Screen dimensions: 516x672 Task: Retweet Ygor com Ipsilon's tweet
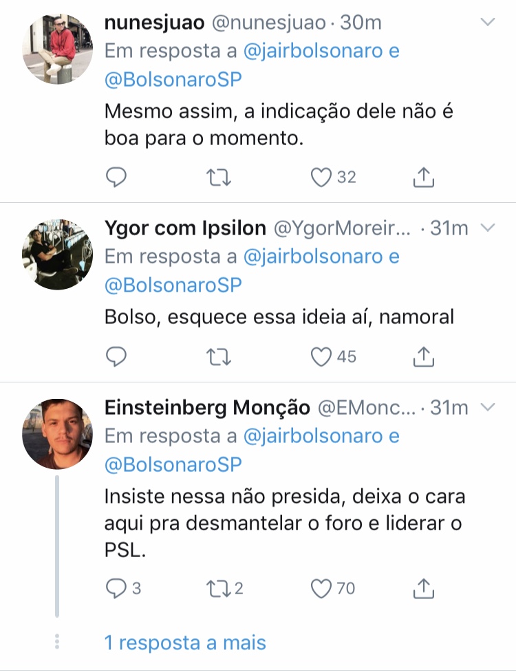tap(219, 356)
